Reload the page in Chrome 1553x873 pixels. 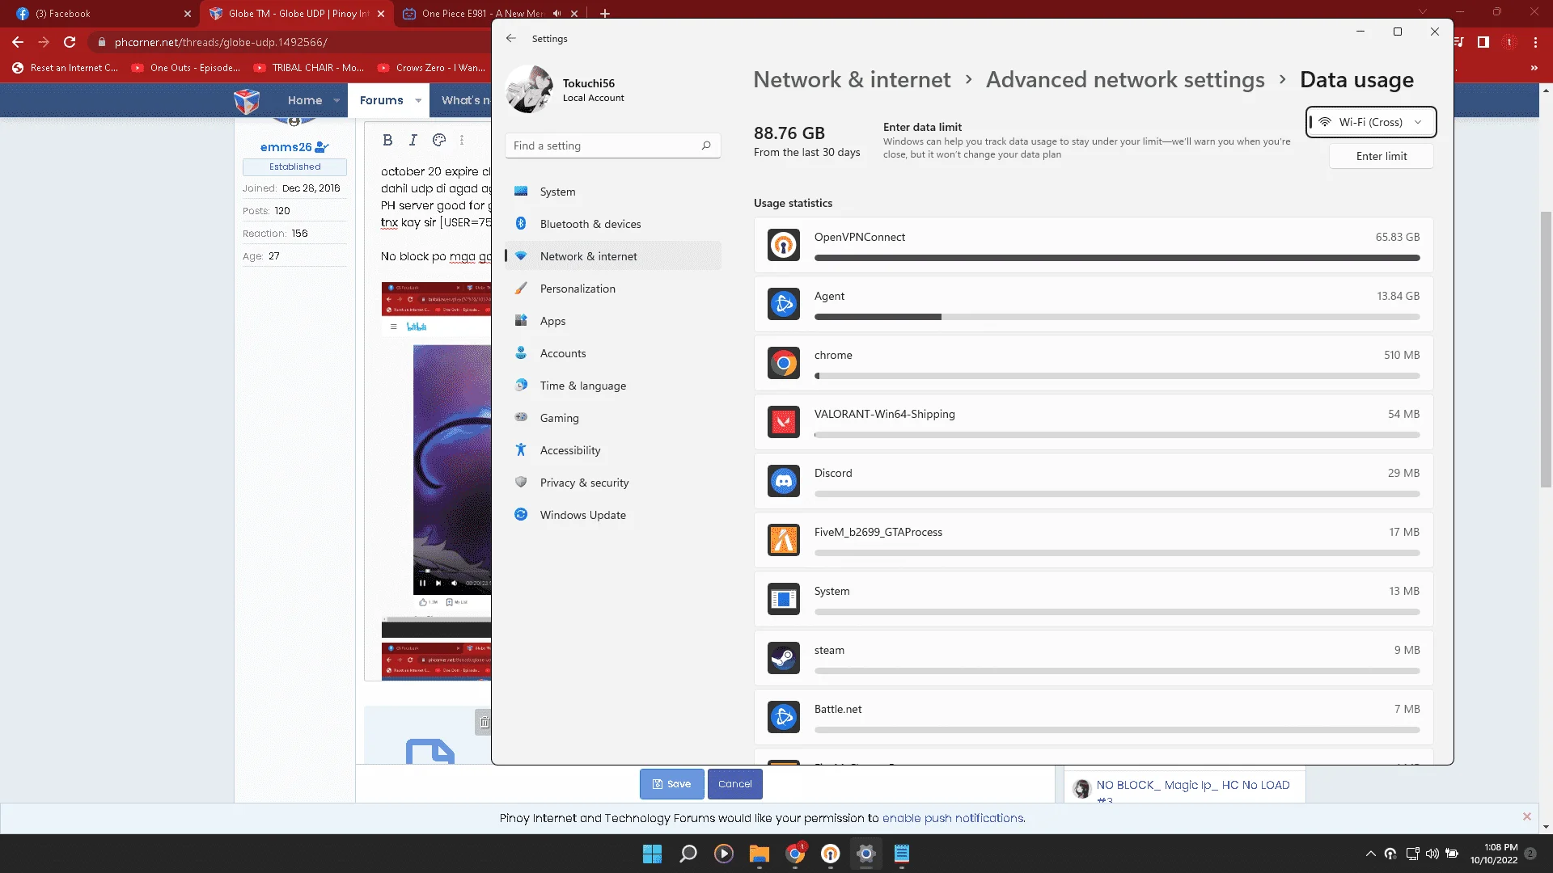tap(70, 42)
